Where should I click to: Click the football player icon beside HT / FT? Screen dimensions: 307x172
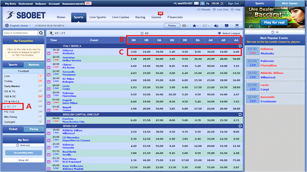click(x=51, y=33)
